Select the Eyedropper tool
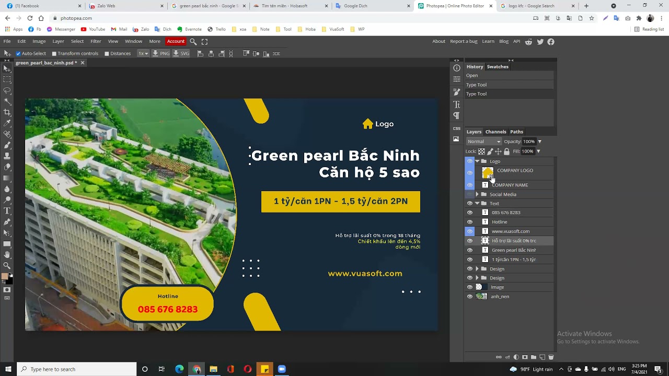Screen dimensions: 669x376 pyautogui.click(x=7, y=123)
